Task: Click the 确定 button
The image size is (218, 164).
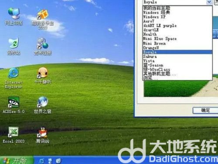Action: [x=205, y=110]
